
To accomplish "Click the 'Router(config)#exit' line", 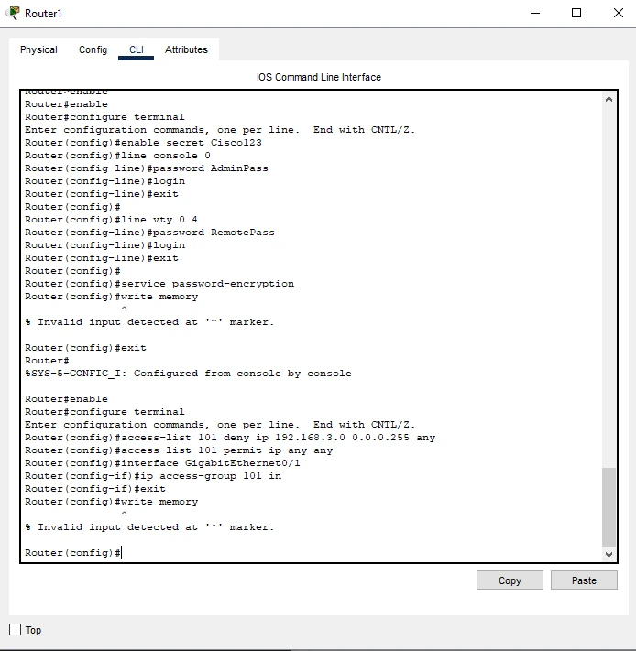I will pyautogui.click(x=85, y=348).
